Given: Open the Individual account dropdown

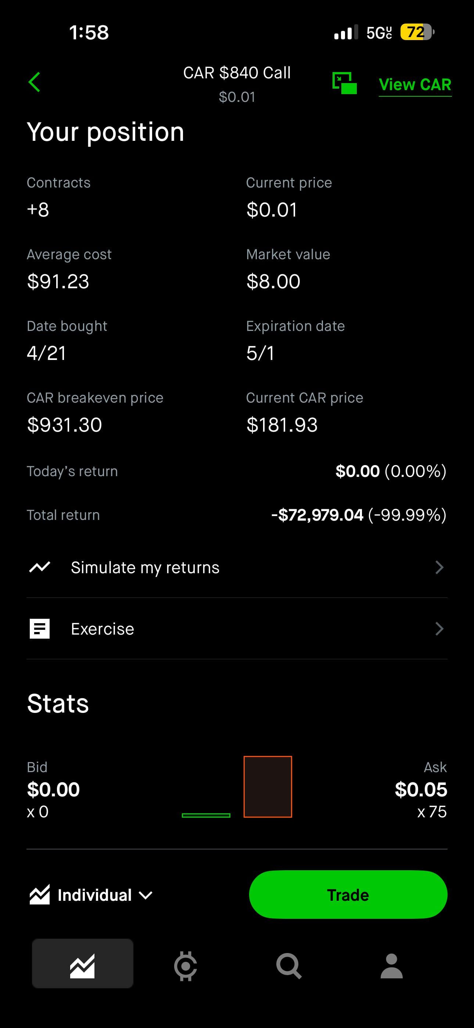Looking at the screenshot, I should point(91,895).
